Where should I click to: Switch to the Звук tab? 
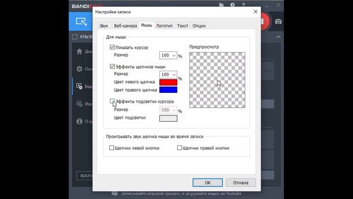tap(104, 26)
